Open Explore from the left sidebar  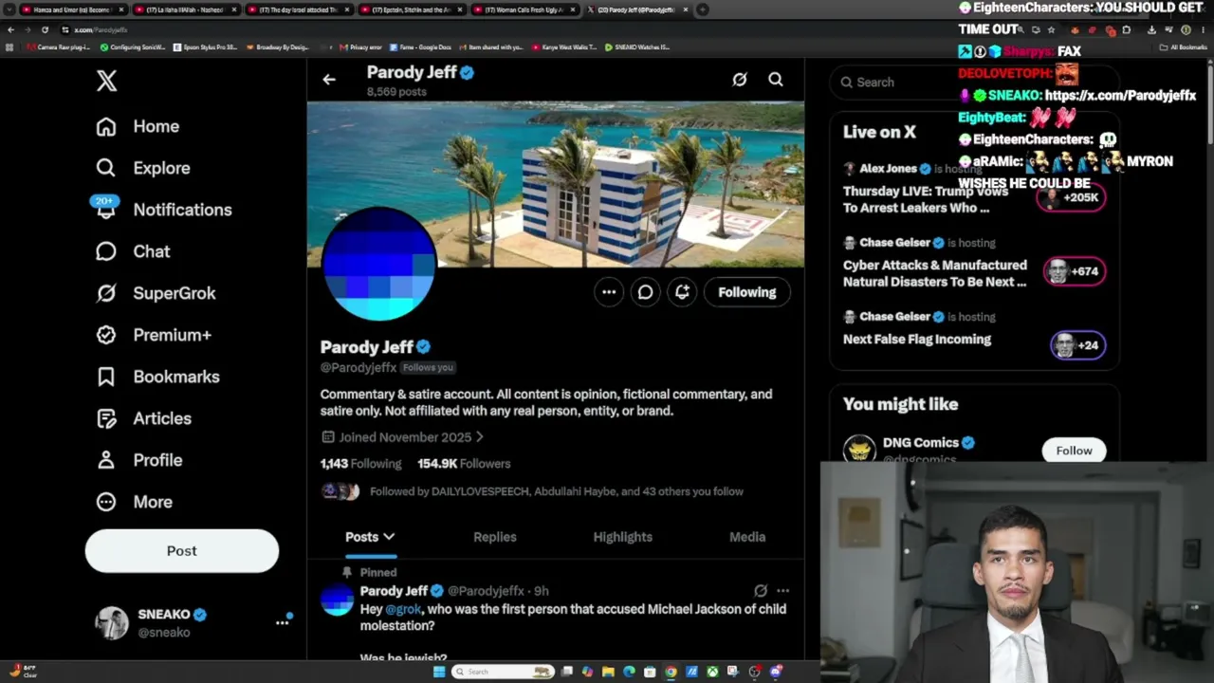(x=143, y=168)
